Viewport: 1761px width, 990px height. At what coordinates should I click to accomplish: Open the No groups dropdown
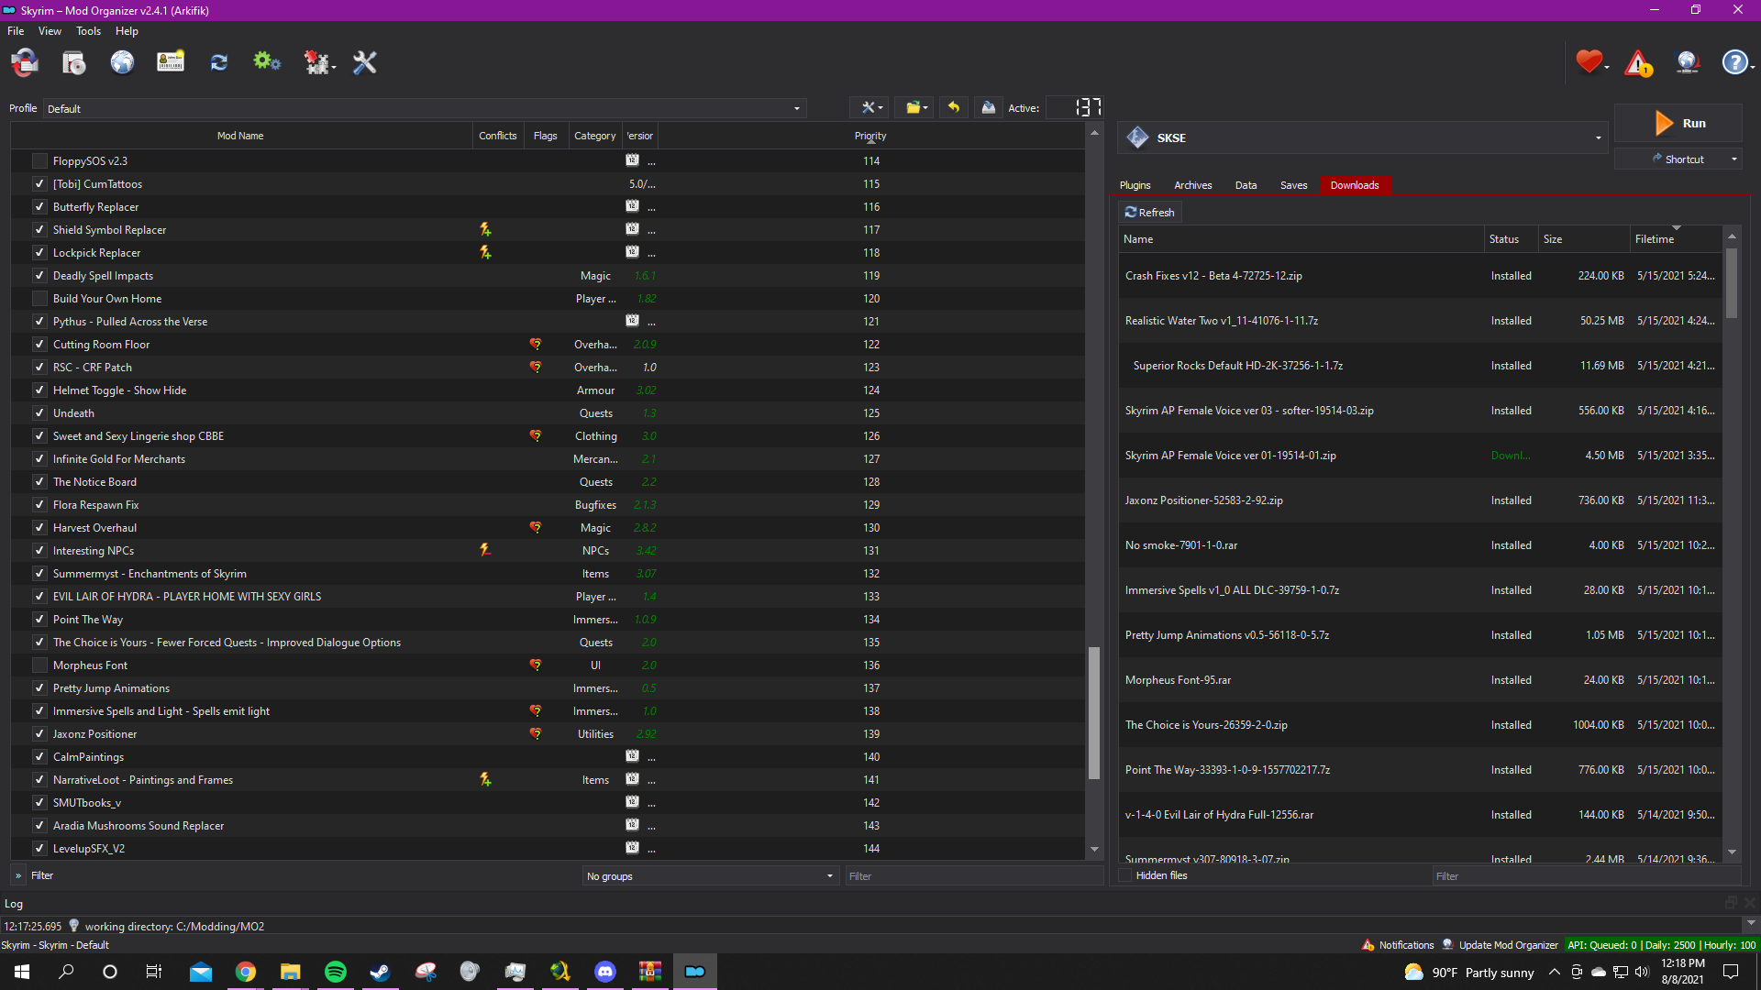point(711,876)
